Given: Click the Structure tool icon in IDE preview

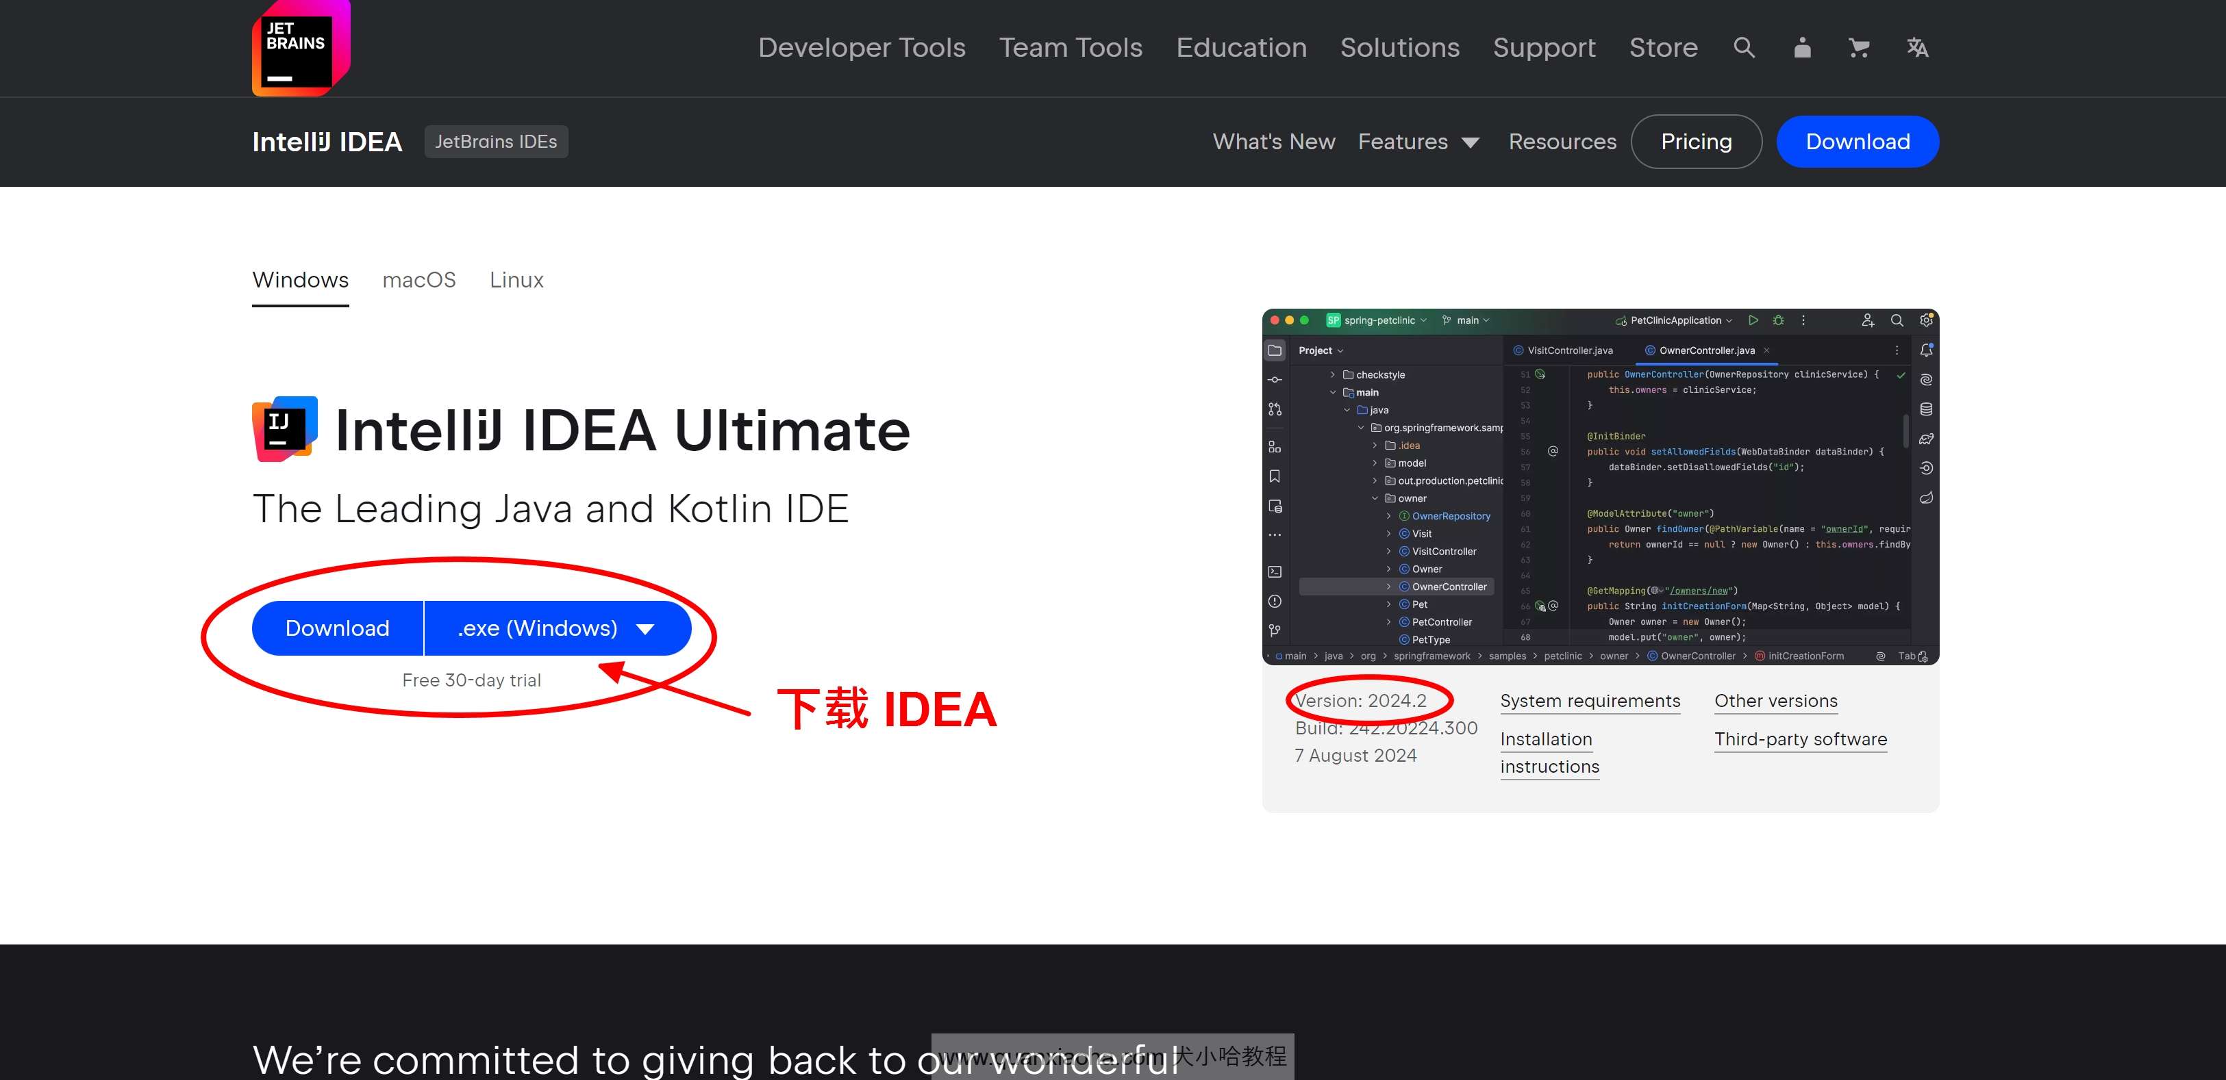Looking at the screenshot, I should click(1275, 446).
